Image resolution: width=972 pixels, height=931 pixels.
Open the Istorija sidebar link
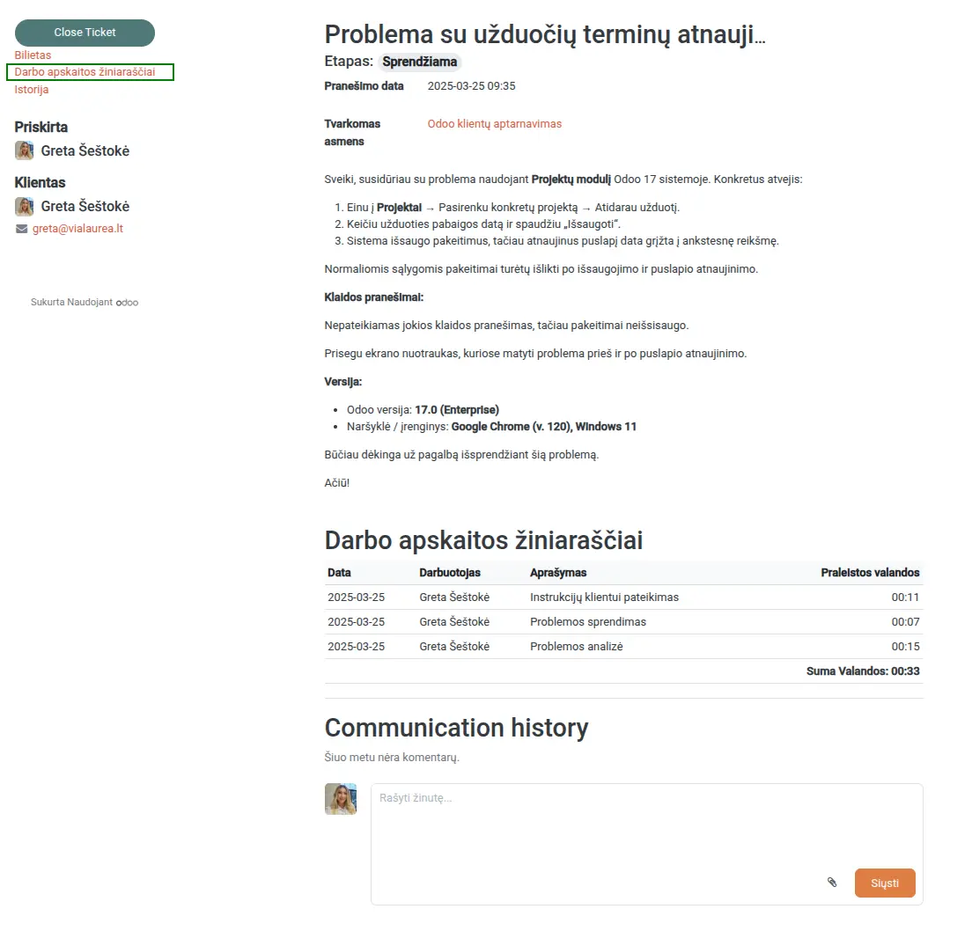click(32, 90)
